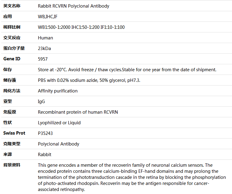Click the form value 'Lyophilized or Liquid'
This screenshot has width=232, height=194.
click(59, 123)
